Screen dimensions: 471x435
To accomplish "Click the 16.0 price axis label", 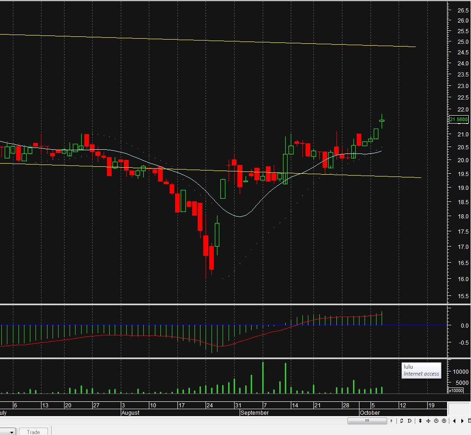I will [x=463, y=279].
